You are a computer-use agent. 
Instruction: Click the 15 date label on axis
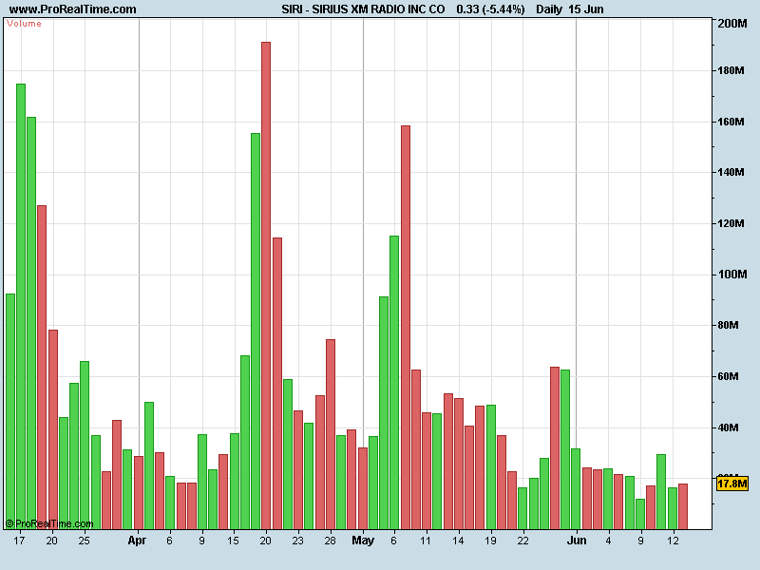(233, 541)
